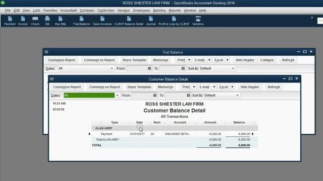Maximize the Customer Balance Detail window
Viewport: 323px width, 181px height.
[x=291, y=78]
